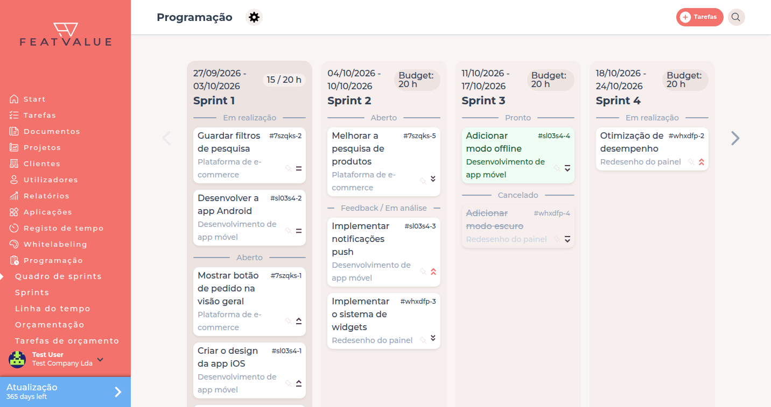
Task: Open cancelled task Adicionar modo escuro
Action: pos(518,226)
